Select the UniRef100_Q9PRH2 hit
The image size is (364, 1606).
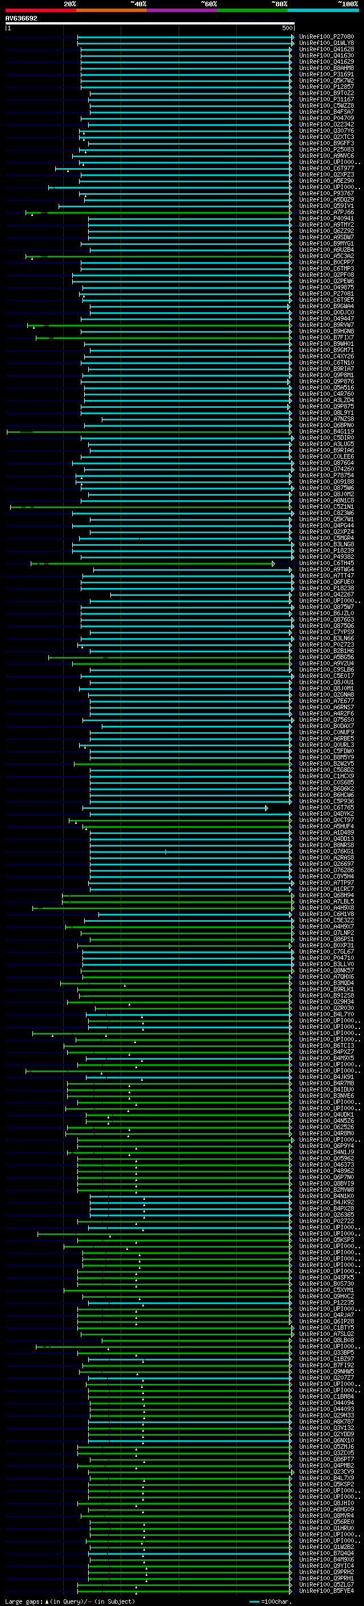point(326,1572)
